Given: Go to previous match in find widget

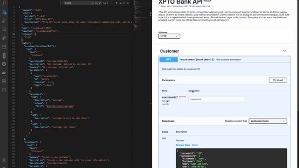Looking at the screenshot, I should (116, 3).
